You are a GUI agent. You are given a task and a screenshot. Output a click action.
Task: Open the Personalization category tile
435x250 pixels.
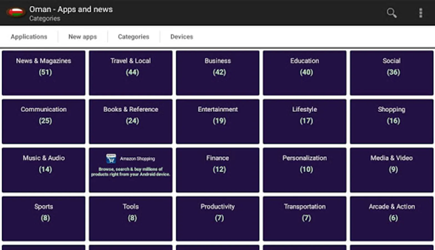tap(305, 170)
